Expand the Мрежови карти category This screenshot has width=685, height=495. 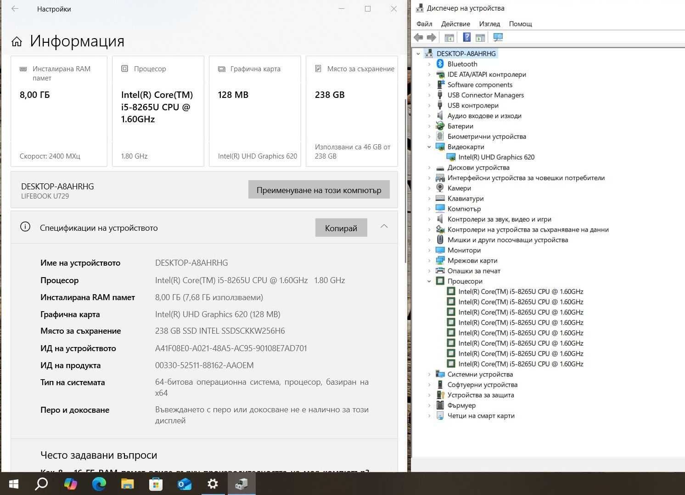429,261
